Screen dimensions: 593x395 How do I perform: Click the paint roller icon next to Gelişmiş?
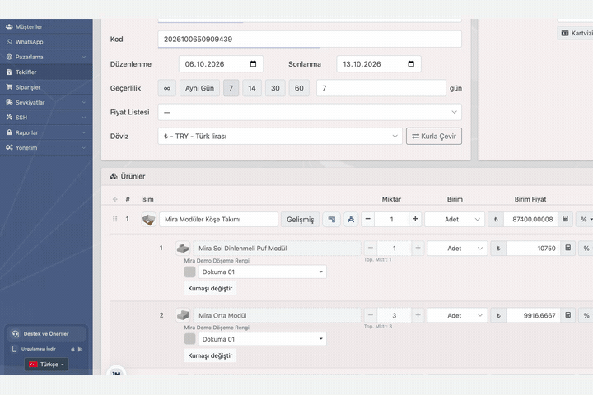[x=332, y=219]
